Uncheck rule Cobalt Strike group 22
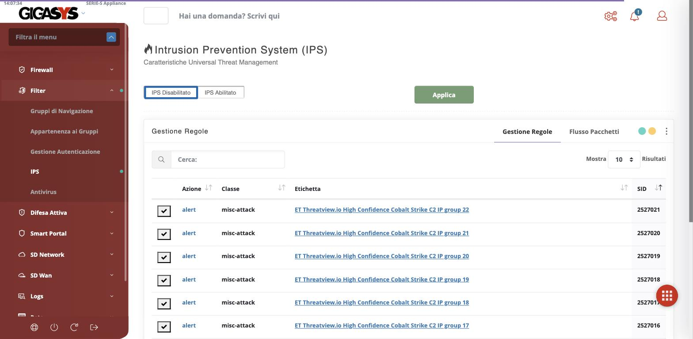The height and width of the screenshot is (339, 693). [x=164, y=211]
